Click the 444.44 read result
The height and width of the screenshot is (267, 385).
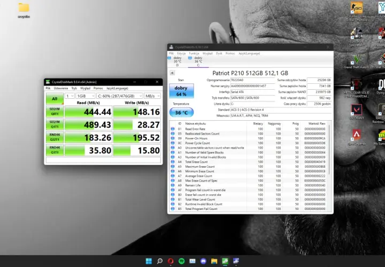(88, 112)
